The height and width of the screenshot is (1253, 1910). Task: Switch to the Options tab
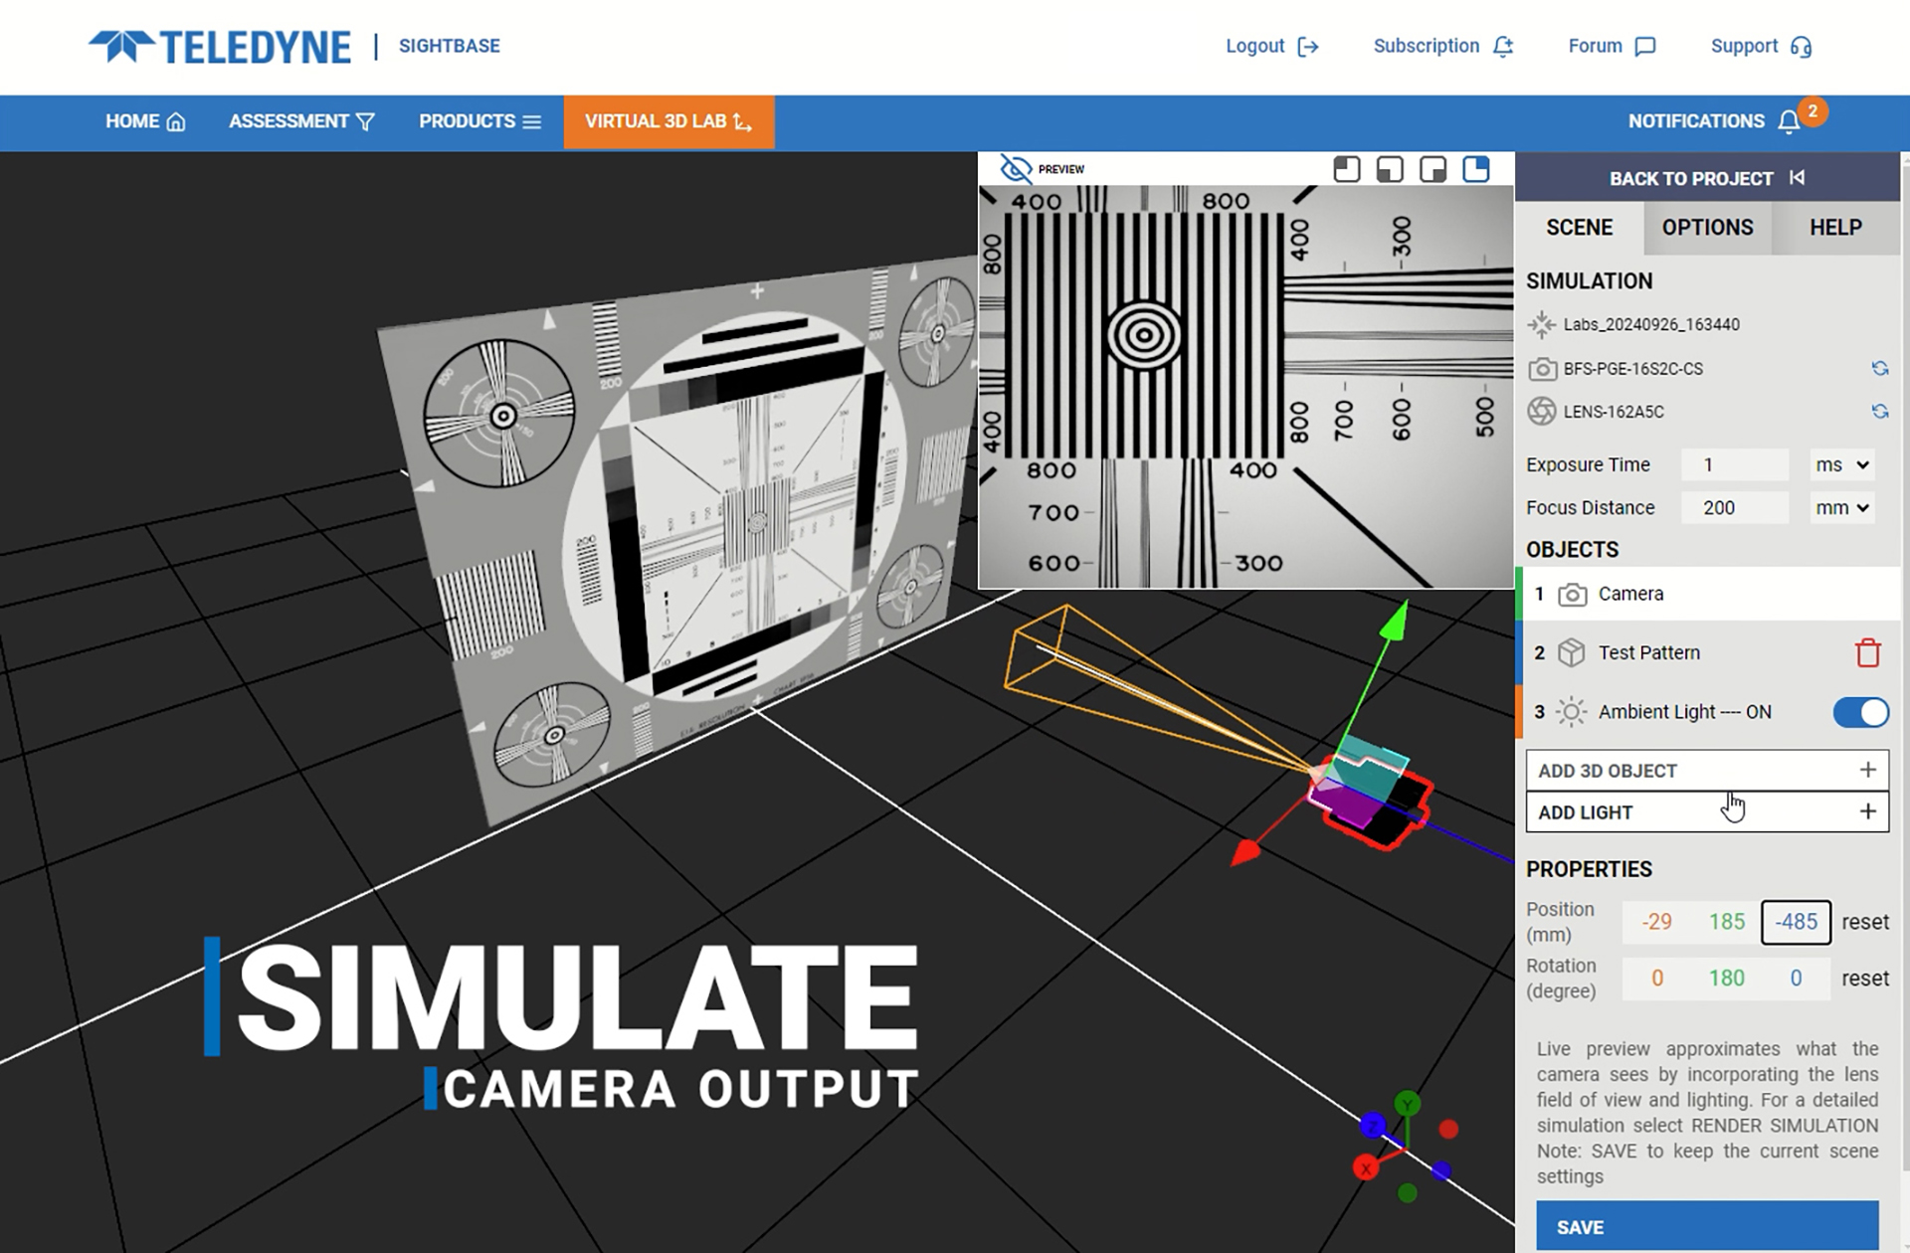click(1707, 228)
